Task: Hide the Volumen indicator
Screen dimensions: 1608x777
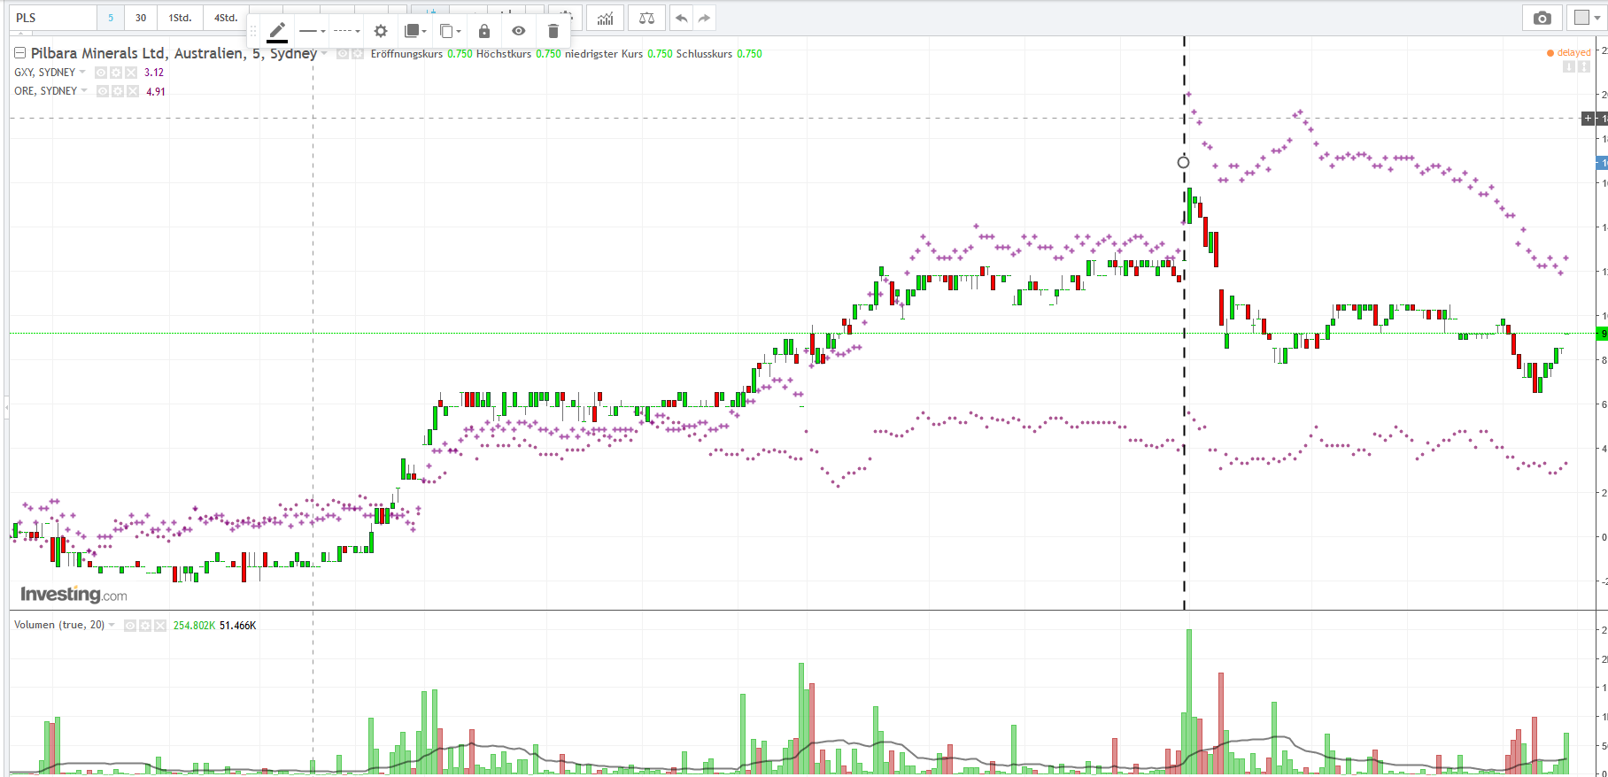Action: coord(130,626)
